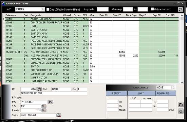The width and height of the screenshot is (187, 122).
Task: Click the ATA value 2150
Action: tap(92, 67)
